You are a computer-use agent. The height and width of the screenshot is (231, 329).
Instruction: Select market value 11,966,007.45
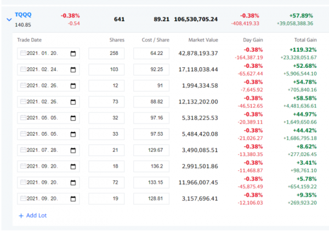(x=198, y=182)
